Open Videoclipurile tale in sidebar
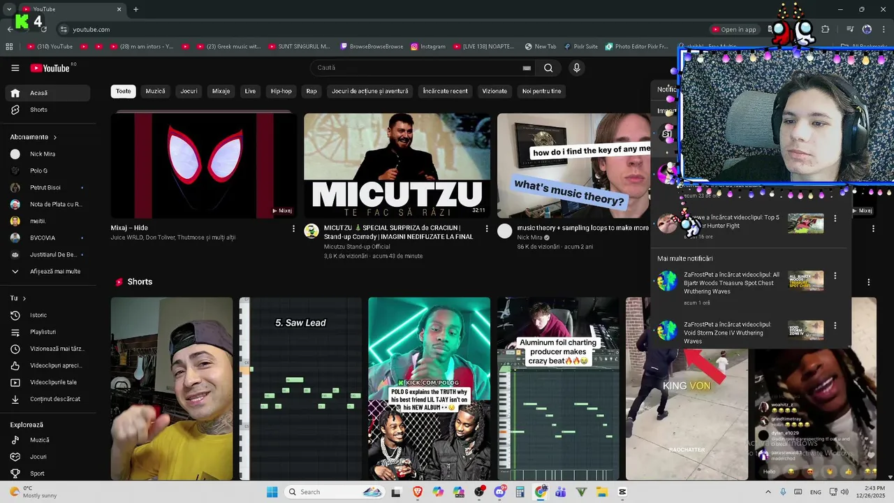Screen dimensions: 894x503 click(x=48, y=382)
